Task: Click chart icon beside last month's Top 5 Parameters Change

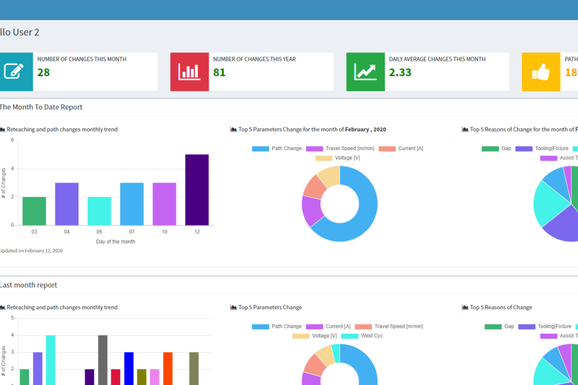Action: (233, 307)
